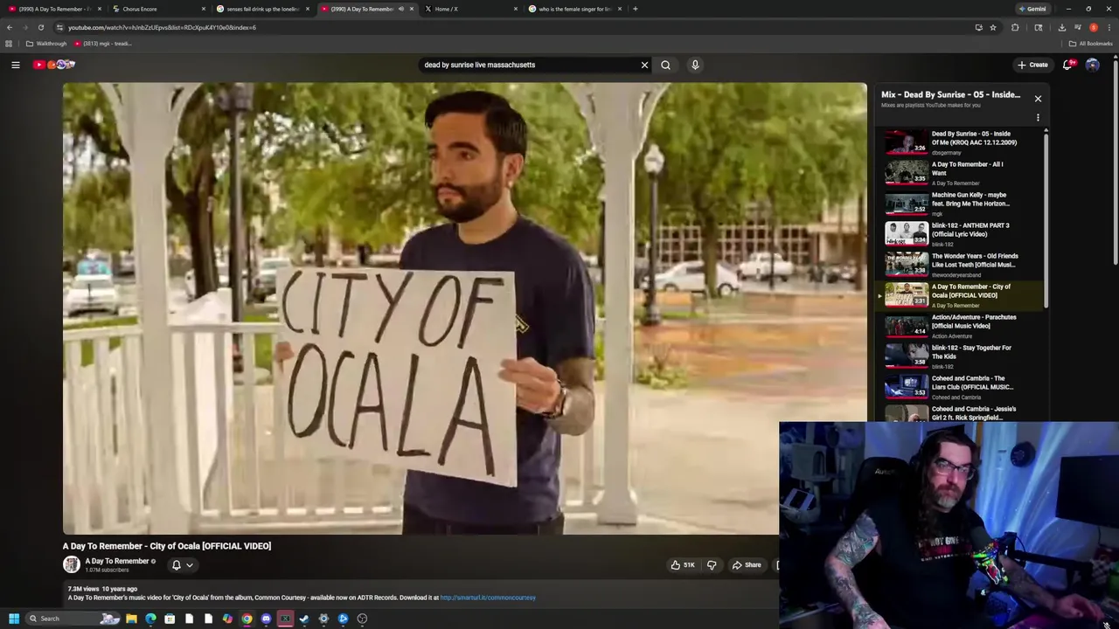Play Coheed and Cambria Jessie's Girl 2
1119x629 pixels.
point(960,412)
